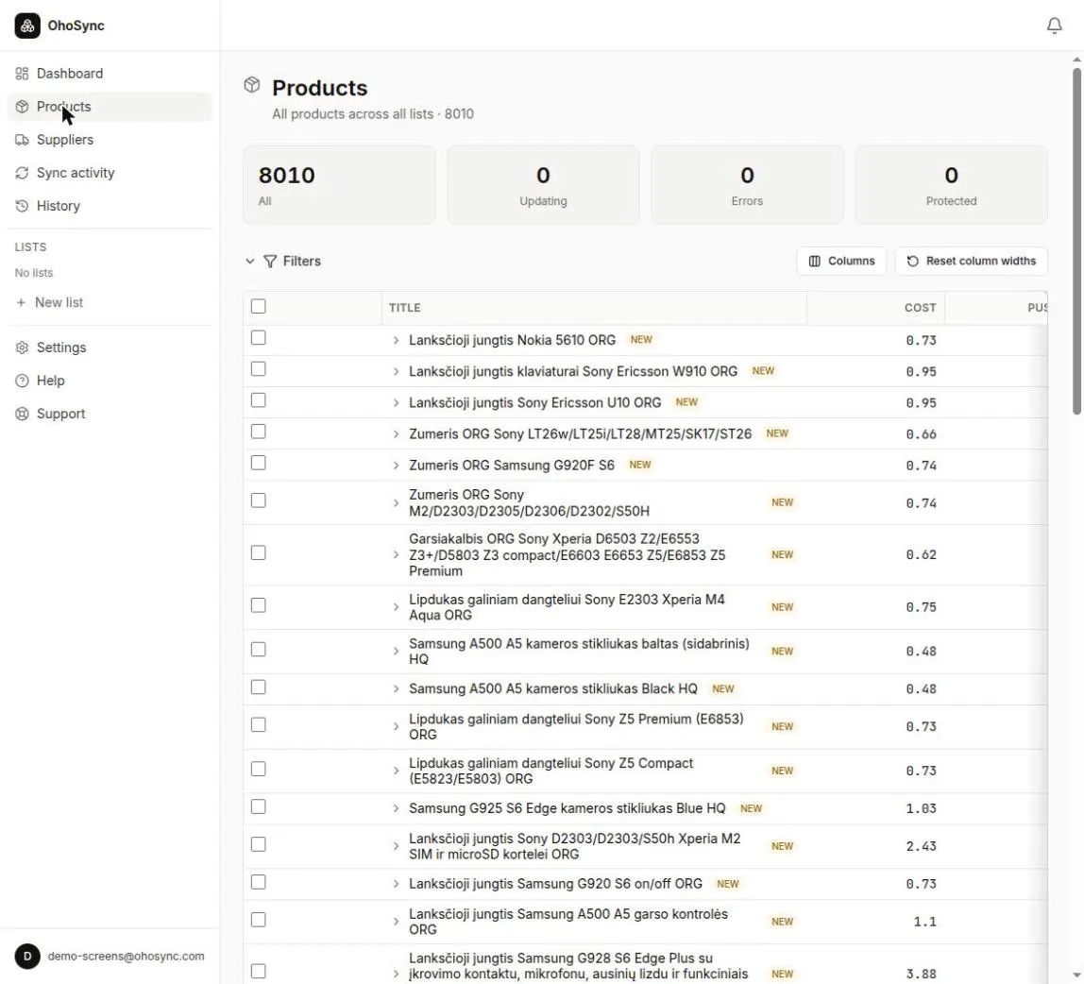The height and width of the screenshot is (984, 1084).
Task: Toggle the select-all checkbox in table header
Action: pos(259,306)
